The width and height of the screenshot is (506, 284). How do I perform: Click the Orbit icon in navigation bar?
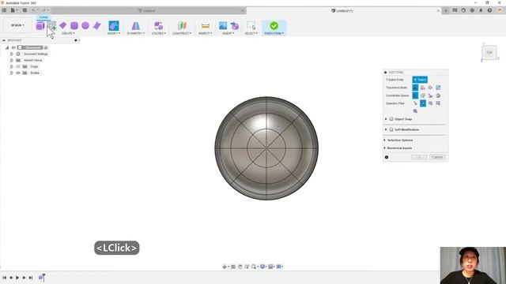[x=225, y=267]
